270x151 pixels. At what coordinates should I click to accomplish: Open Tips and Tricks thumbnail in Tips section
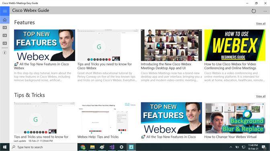45,118
